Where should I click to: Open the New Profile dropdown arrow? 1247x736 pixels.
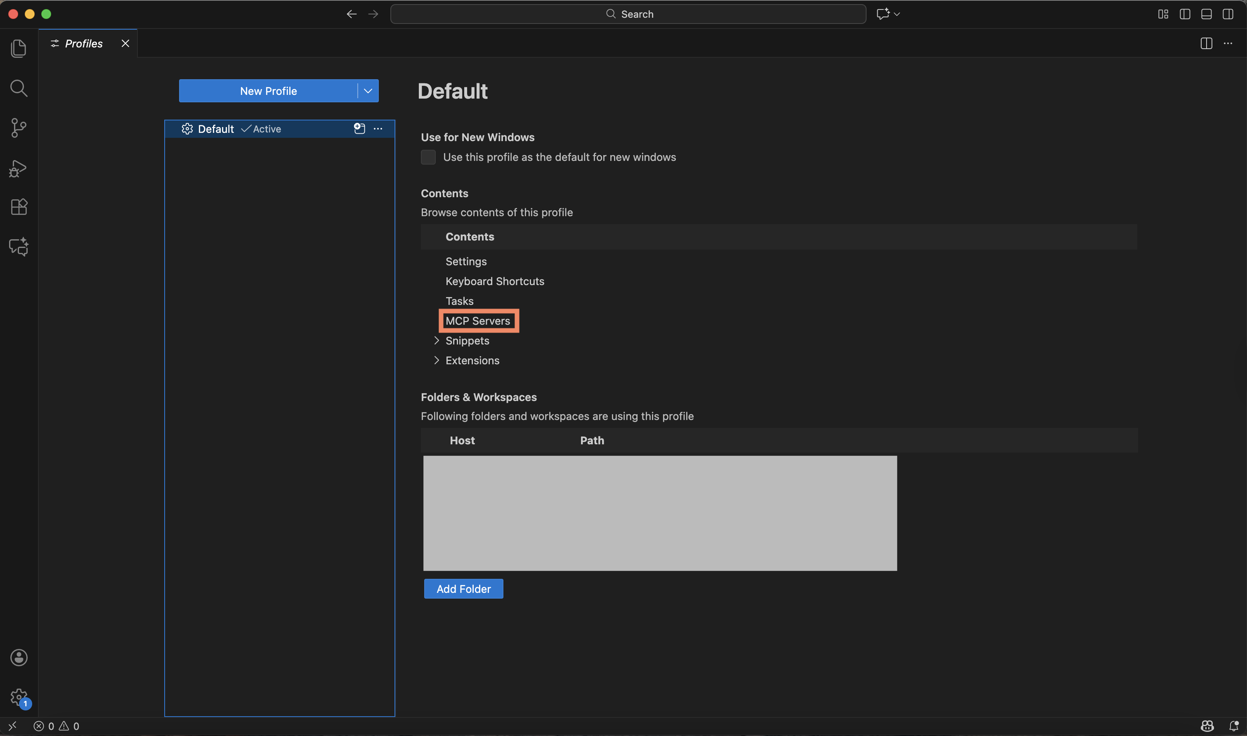point(368,91)
